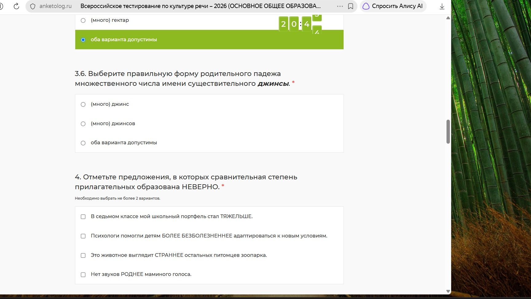The width and height of the screenshot is (531, 299).
Task: Open downloads with the download arrow icon
Action: tap(442, 6)
